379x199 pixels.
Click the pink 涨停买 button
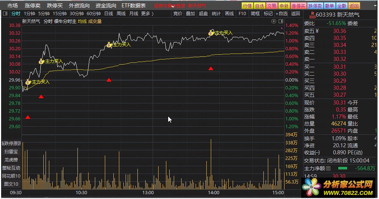pos(298,6)
